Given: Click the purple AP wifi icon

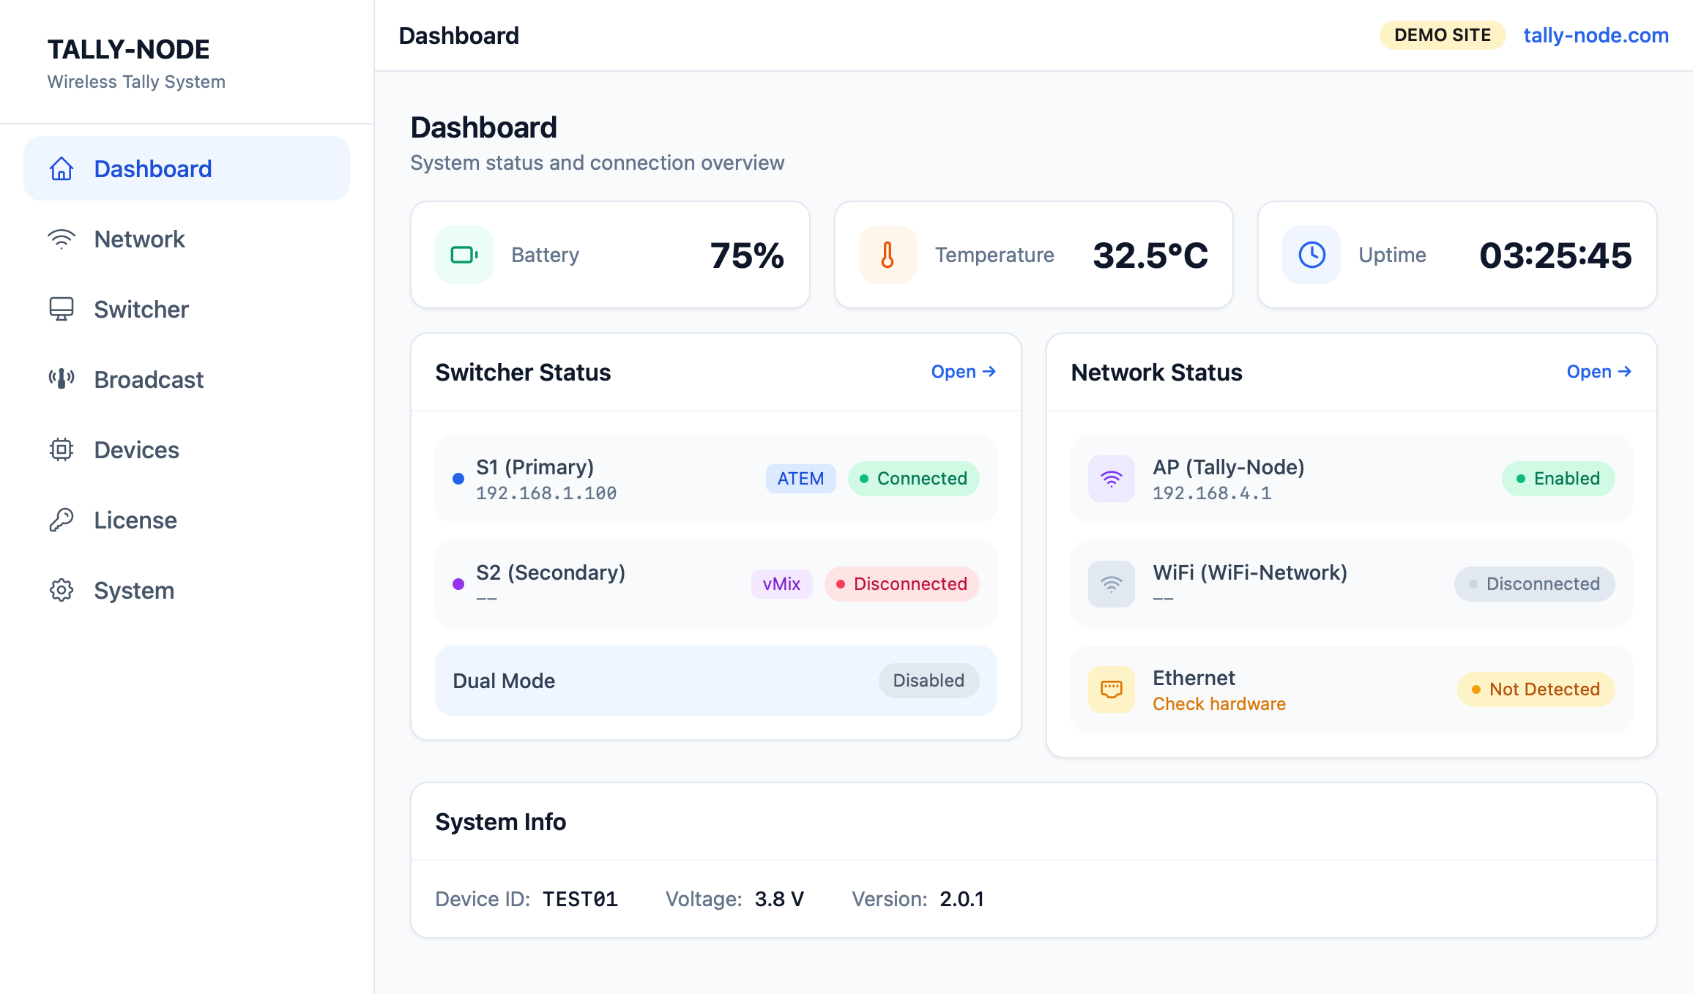Looking at the screenshot, I should tap(1112, 479).
